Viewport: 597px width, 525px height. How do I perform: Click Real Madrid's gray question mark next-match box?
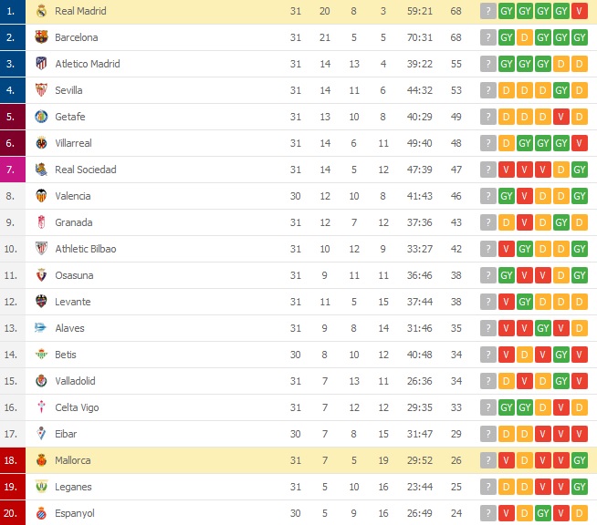click(x=488, y=11)
